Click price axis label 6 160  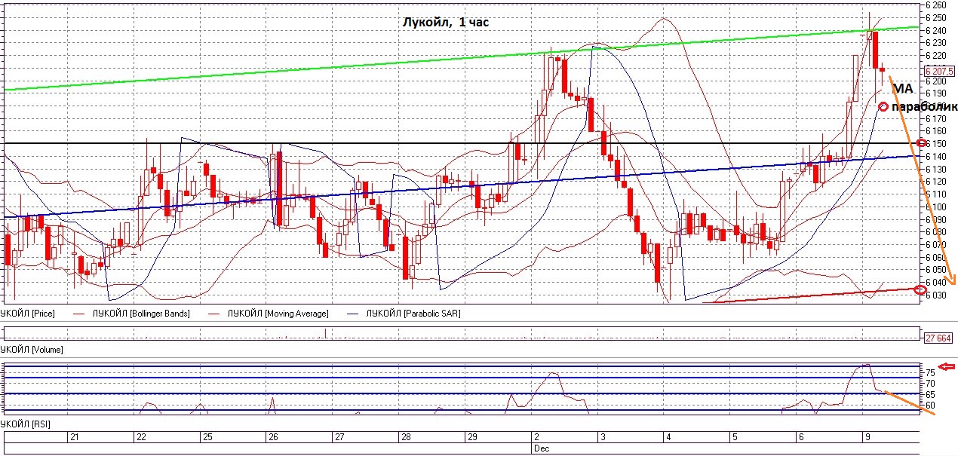(936, 131)
